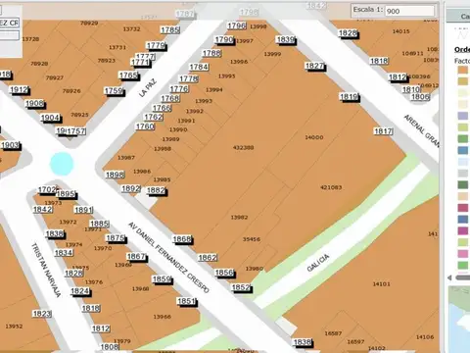The width and height of the screenshot is (470, 353).
Task: Click door number label 1875
Action: click(x=116, y=238)
